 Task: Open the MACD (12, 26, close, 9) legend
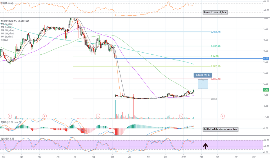[x=11, y=122]
